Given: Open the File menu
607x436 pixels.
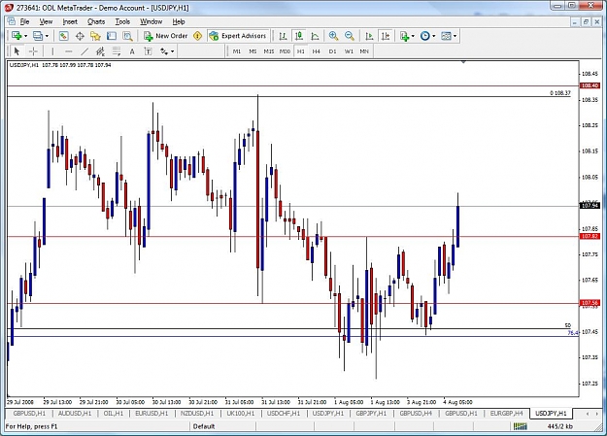Looking at the screenshot, I should (x=25, y=21).
